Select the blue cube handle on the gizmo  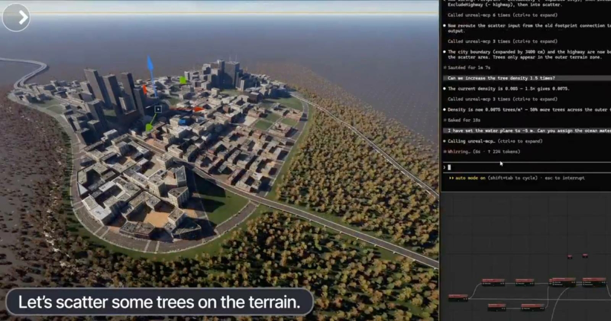(x=182, y=122)
